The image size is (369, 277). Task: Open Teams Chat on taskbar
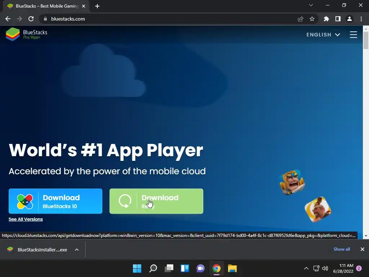[200, 268]
